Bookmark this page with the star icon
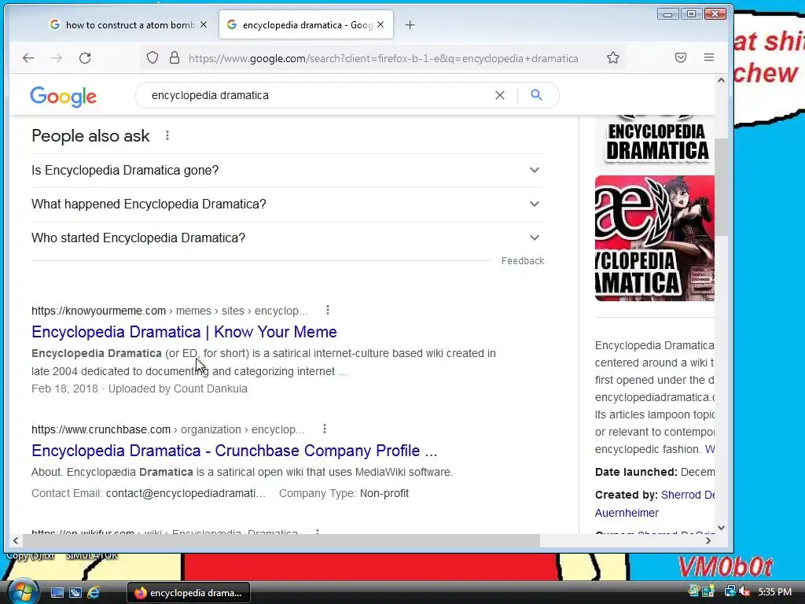Screen dimensions: 805x604 tap(613, 57)
